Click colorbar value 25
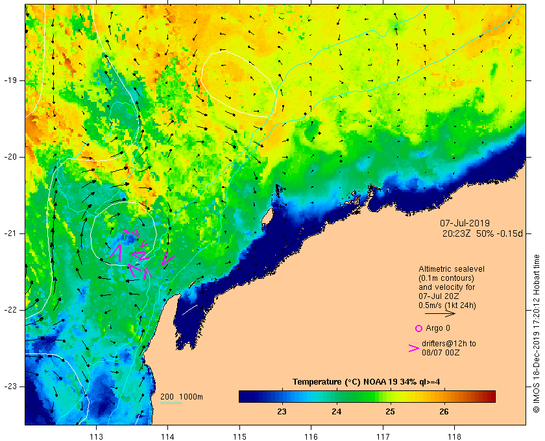 (x=390, y=412)
